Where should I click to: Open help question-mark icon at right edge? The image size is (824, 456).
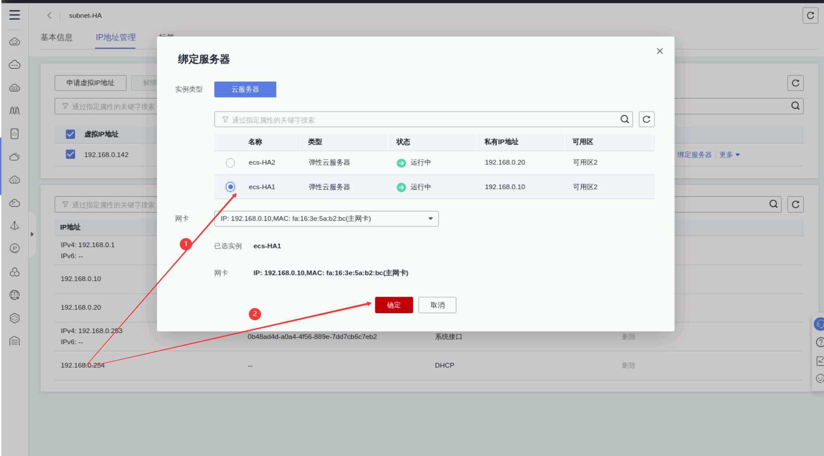[819, 342]
